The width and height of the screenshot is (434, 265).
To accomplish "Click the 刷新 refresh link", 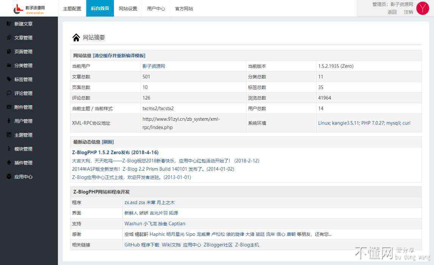I will tap(108, 142).
